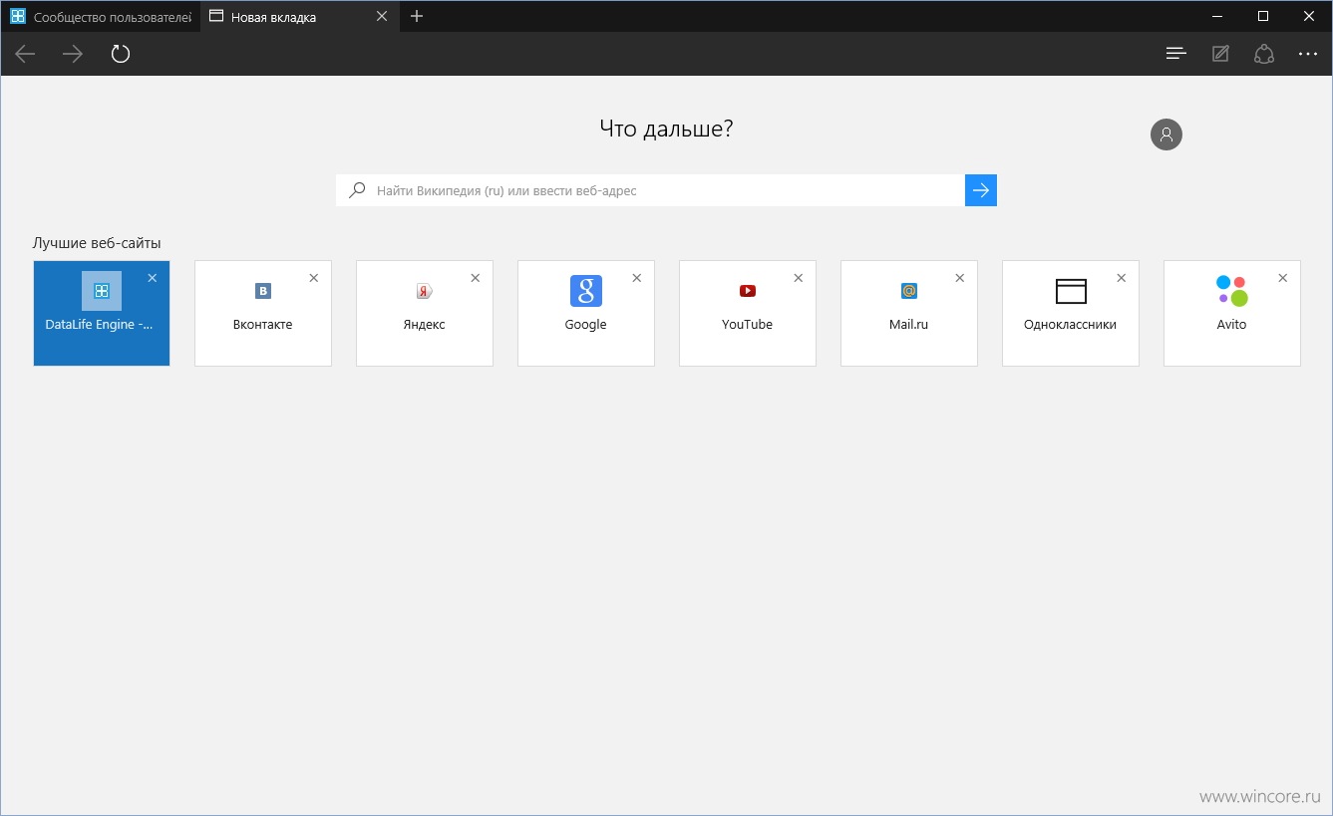Focus the search or web address field
The width and height of the screenshot is (1333, 816).
pyautogui.click(x=650, y=190)
